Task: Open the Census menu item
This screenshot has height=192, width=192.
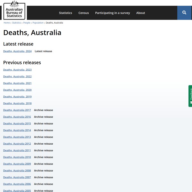Action: pyautogui.click(x=84, y=13)
